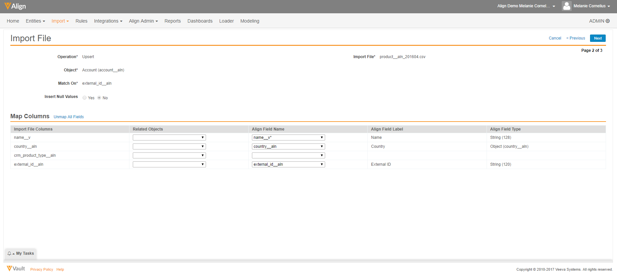Open the Privacy Policy link
Screen dimensions: 617x276
pos(42,269)
